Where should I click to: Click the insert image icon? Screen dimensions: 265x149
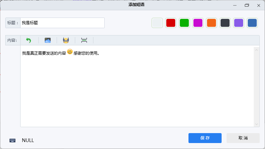pos(48,40)
